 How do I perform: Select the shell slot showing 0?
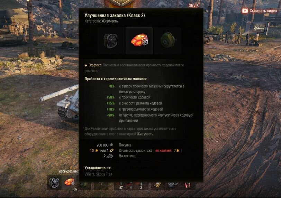click(x=131, y=186)
